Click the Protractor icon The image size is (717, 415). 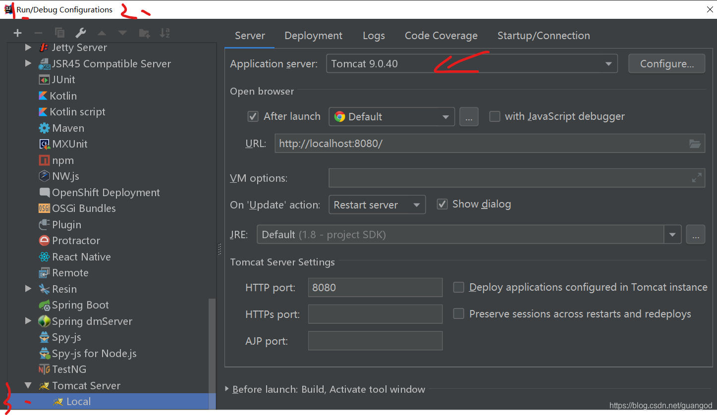click(44, 241)
